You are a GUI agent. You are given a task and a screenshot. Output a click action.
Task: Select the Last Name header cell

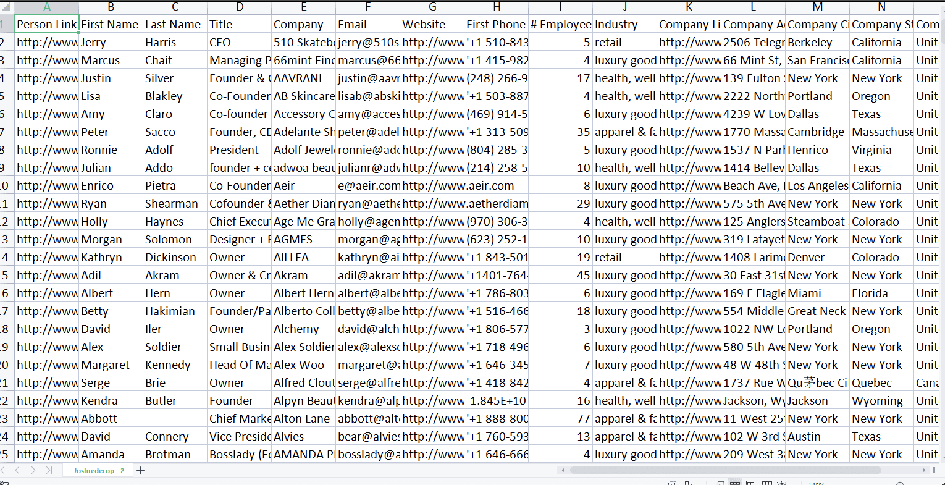pyautogui.click(x=175, y=24)
